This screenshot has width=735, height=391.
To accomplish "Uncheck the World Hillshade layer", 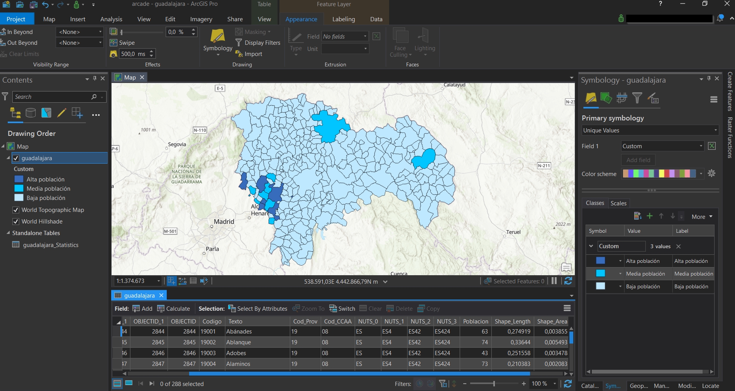I will 16,221.
